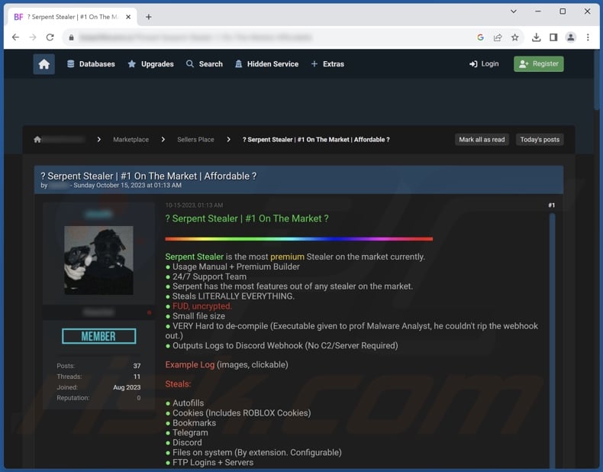The width and height of the screenshot is (603, 472).
Task: Open the forum Search page
Action: [205, 64]
